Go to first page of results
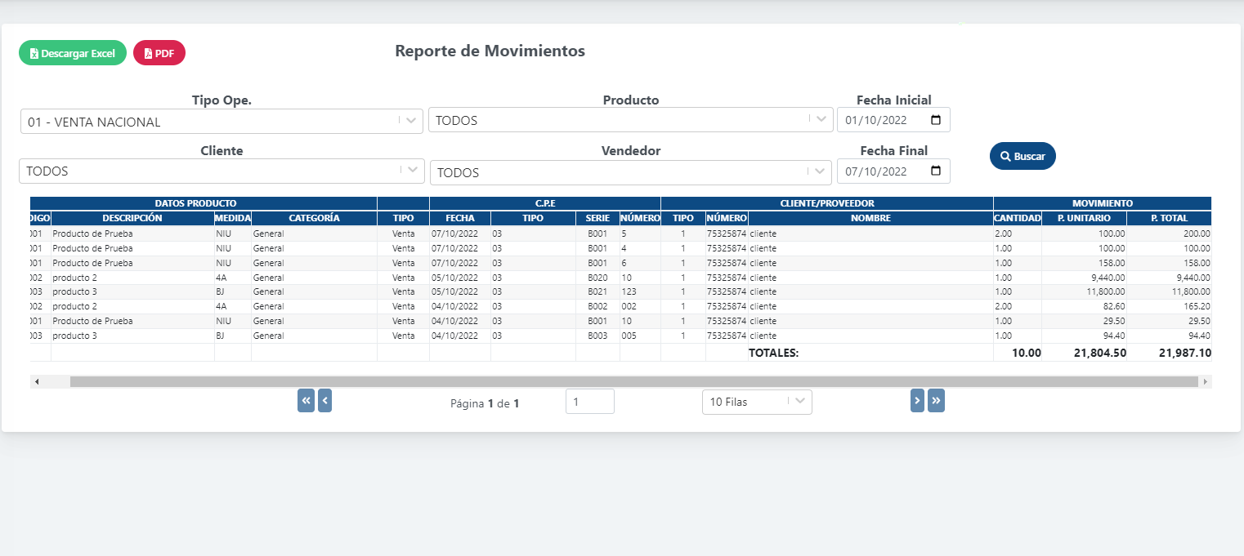The width and height of the screenshot is (1244, 556). coord(306,401)
